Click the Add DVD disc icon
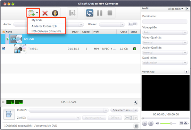191x130 pixels. [x=31, y=13]
